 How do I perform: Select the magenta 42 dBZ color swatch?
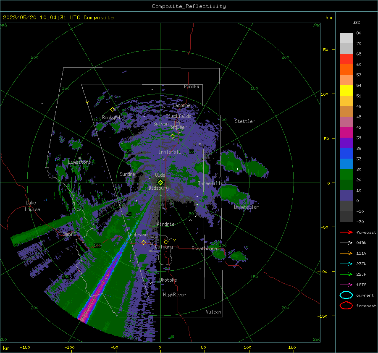pyautogui.click(x=346, y=132)
